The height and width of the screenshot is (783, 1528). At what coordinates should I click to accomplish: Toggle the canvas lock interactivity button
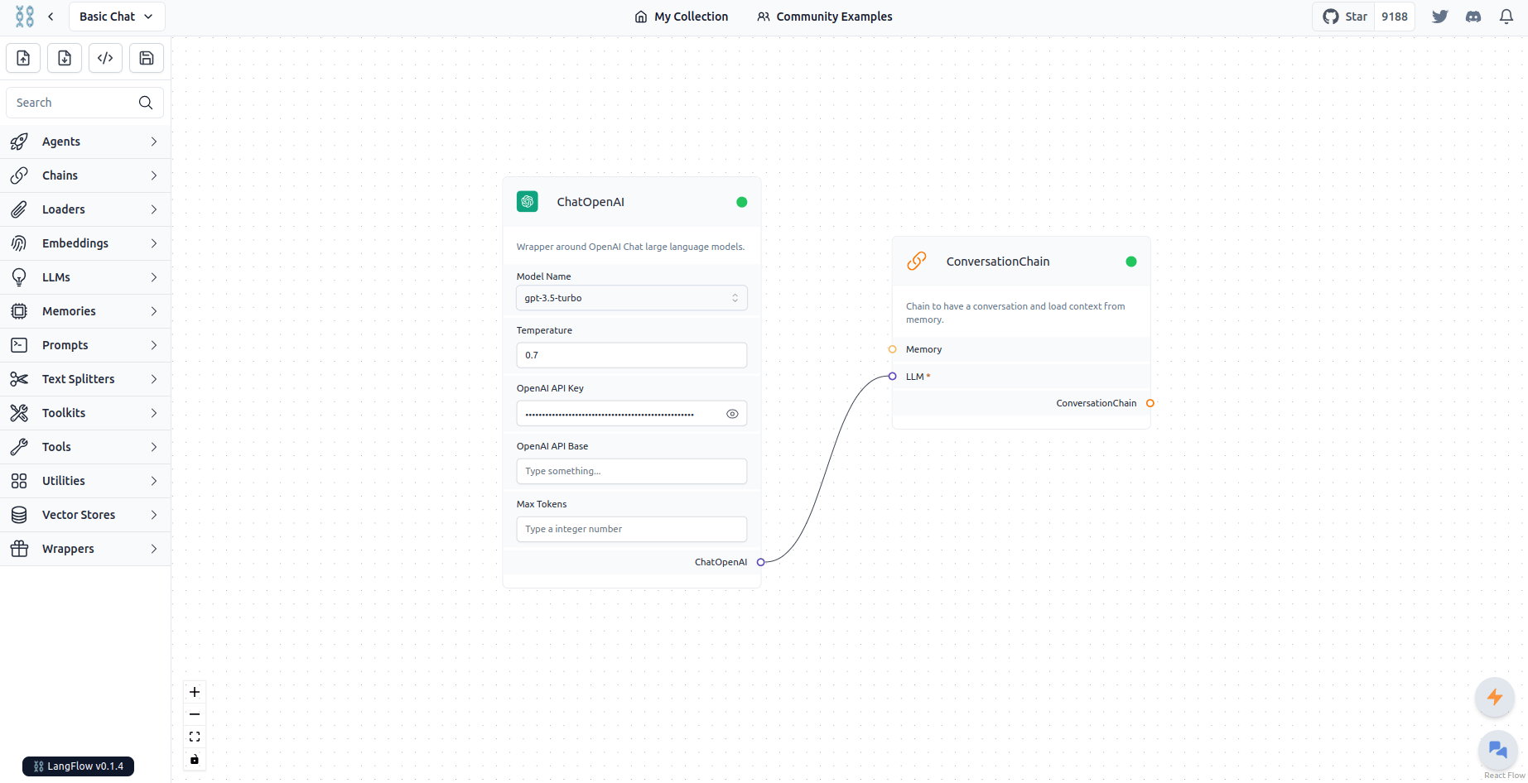(x=195, y=759)
